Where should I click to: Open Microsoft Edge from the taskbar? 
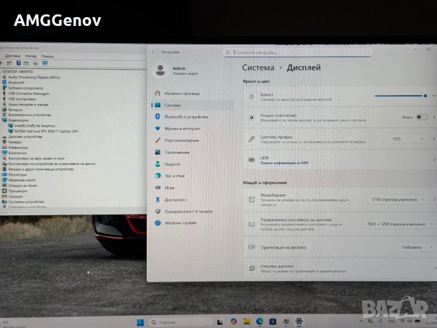tap(259, 322)
